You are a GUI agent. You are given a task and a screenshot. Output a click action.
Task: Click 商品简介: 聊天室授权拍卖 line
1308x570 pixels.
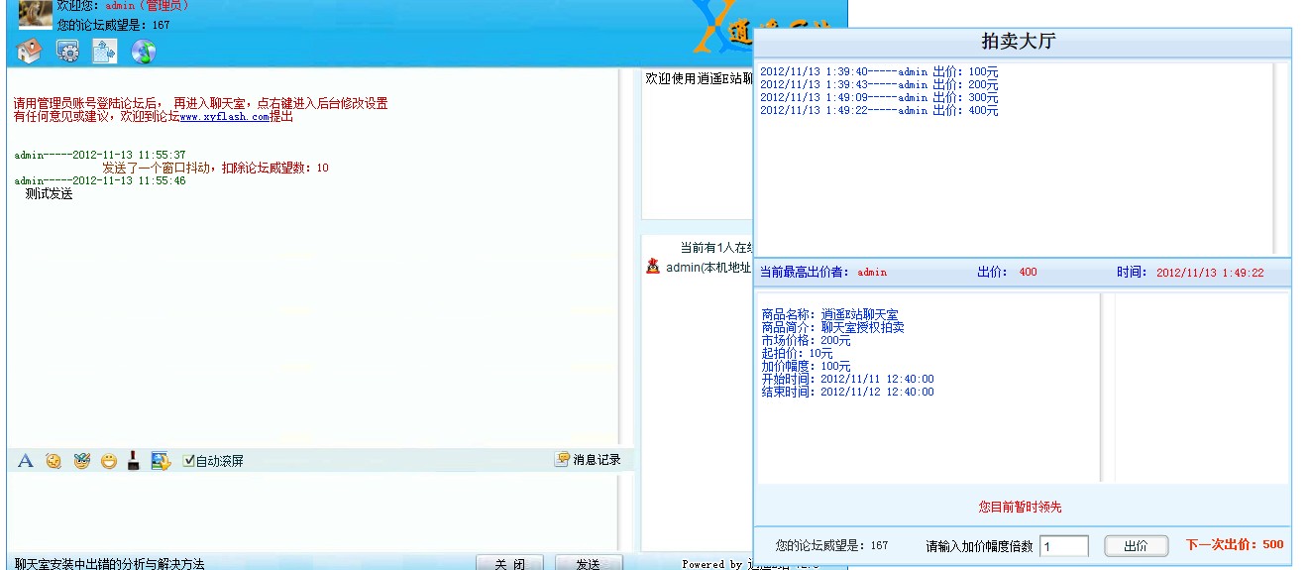click(832, 327)
